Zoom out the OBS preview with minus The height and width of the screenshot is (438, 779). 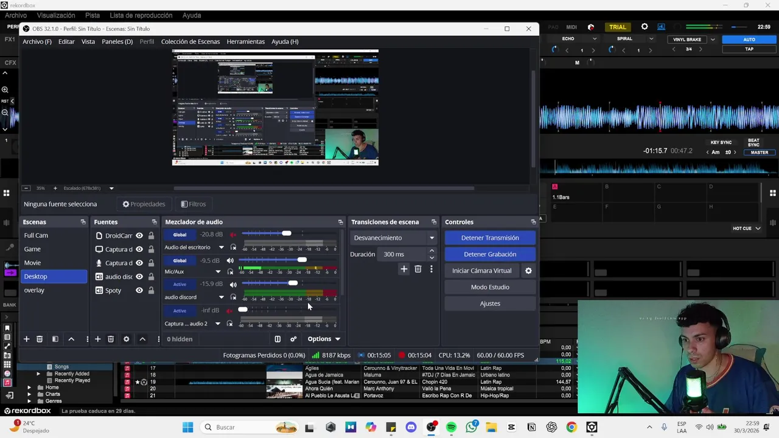click(x=26, y=188)
